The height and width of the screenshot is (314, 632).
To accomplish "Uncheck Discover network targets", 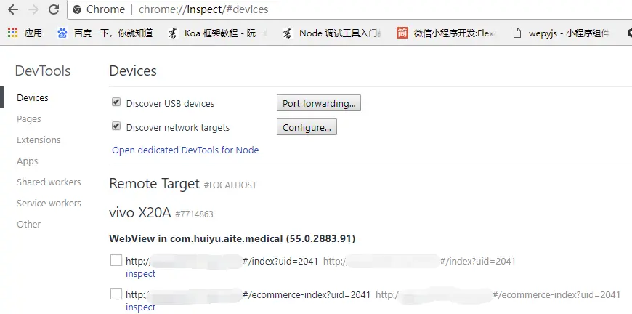I will (x=116, y=126).
